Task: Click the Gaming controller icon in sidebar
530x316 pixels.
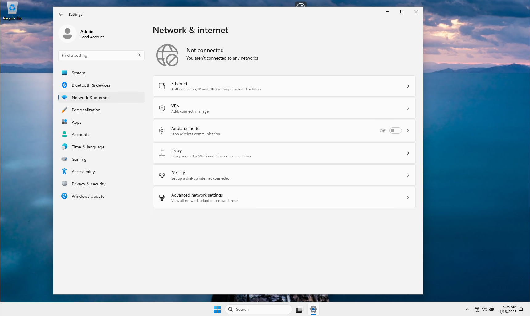Action: tap(64, 159)
